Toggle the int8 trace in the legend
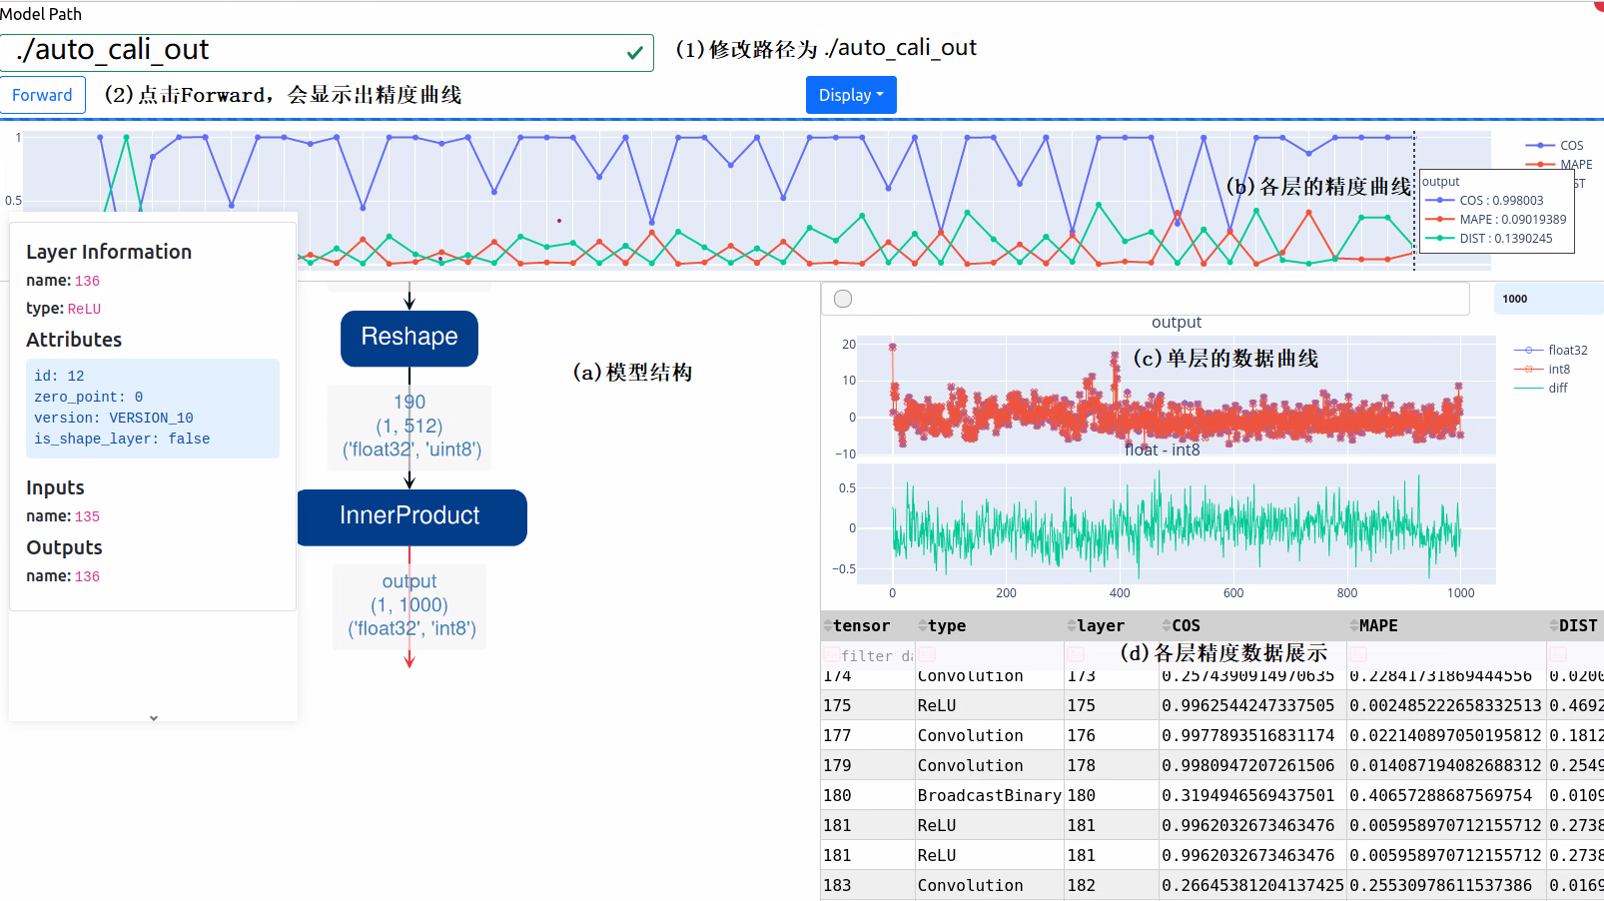 pyautogui.click(x=1558, y=370)
